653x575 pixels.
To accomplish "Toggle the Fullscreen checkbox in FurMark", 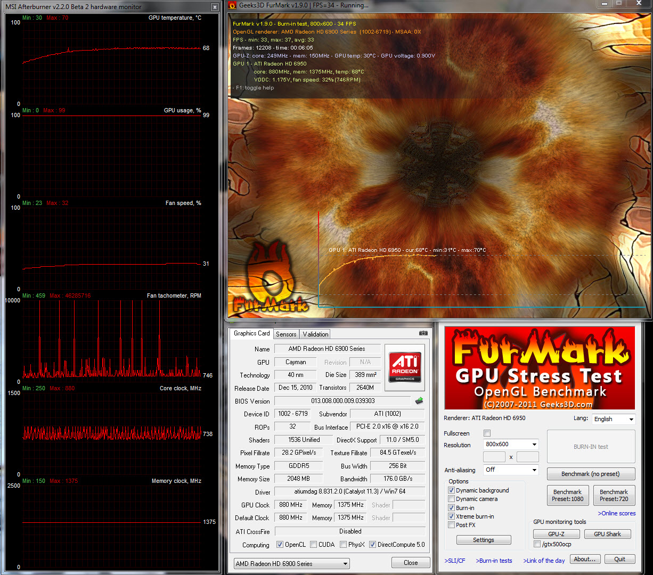I will tap(487, 433).
